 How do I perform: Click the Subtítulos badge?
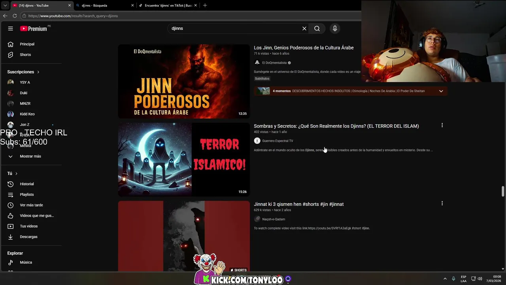pos(262,78)
